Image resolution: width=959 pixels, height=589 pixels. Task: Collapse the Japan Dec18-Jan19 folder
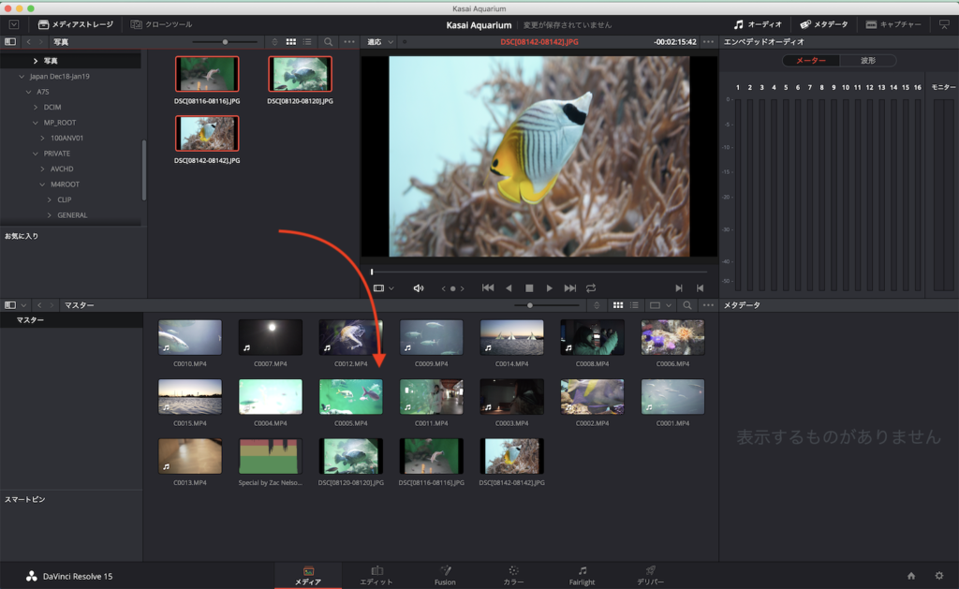22,77
